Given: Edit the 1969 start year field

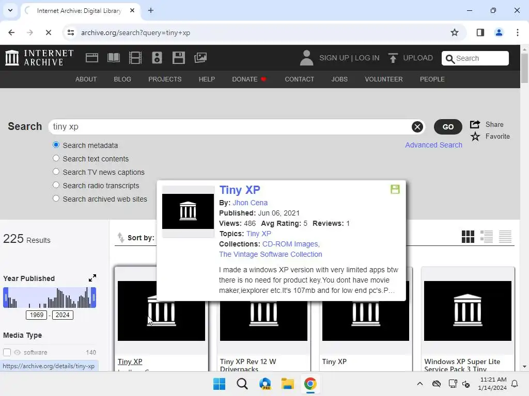Looking at the screenshot, I should [37, 315].
